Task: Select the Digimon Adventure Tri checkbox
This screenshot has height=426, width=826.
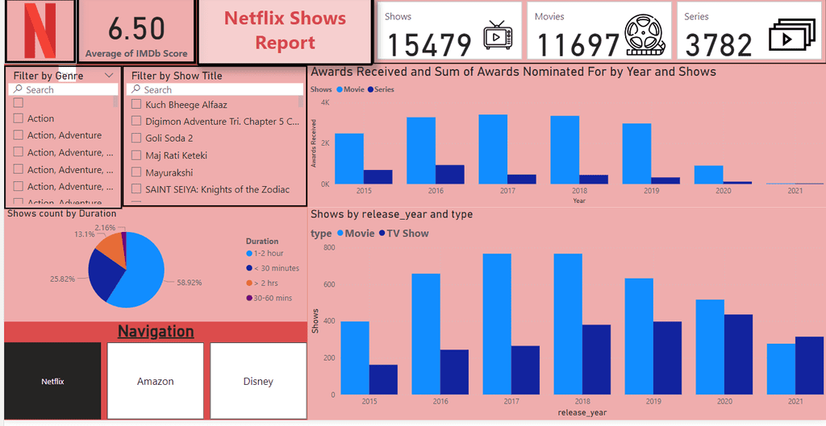Action: point(136,121)
